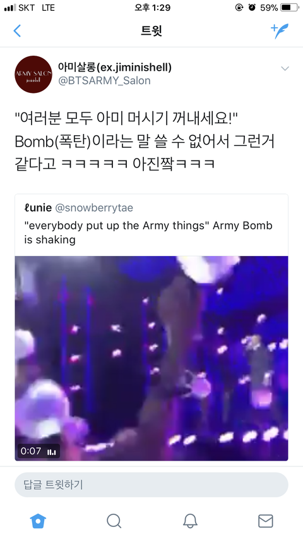Viewport: 303px width, 539px height.
Task: Play the quoted tweet video
Action: click(x=151, y=358)
